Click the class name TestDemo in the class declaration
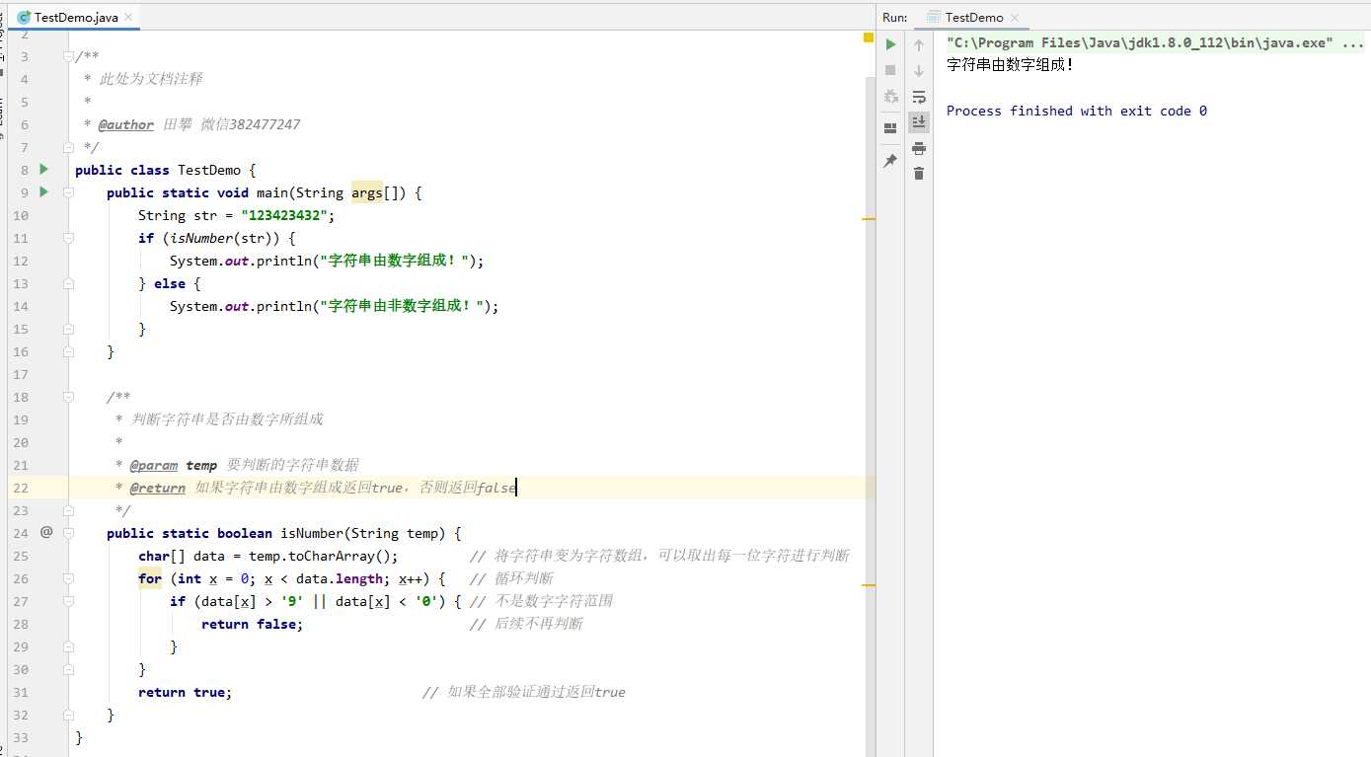The width and height of the screenshot is (1371, 757). (x=208, y=170)
